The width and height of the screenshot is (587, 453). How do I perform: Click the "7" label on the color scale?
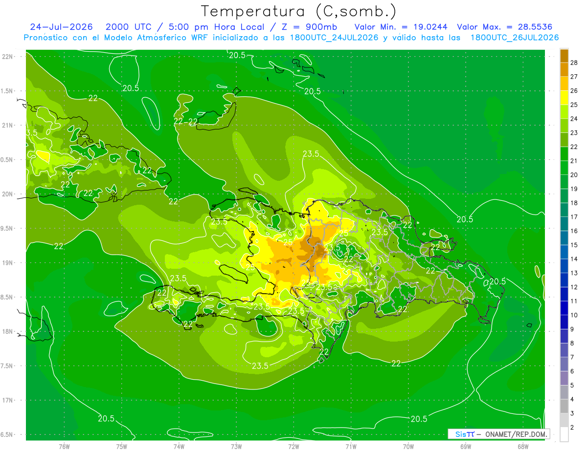pos(572,358)
